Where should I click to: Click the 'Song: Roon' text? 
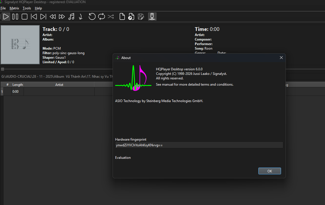pyautogui.click(x=204, y=48)
